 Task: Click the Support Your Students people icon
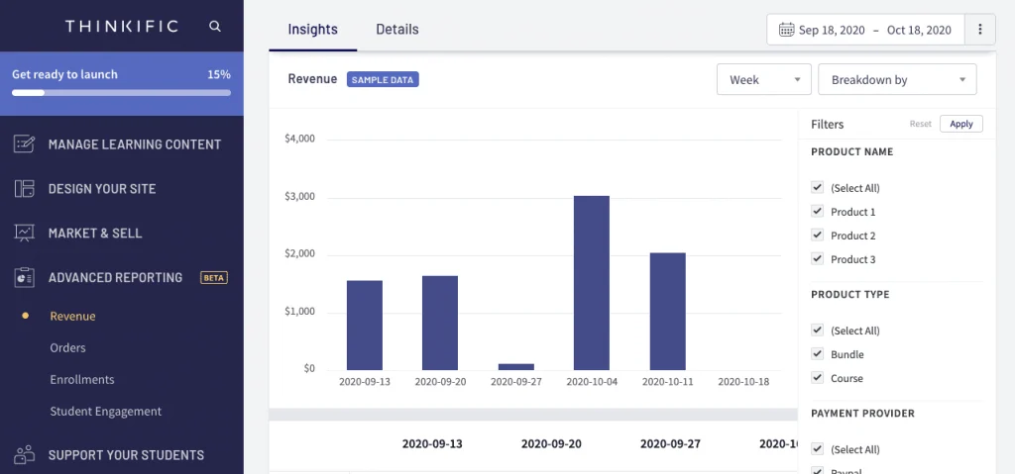click(25, 455)
